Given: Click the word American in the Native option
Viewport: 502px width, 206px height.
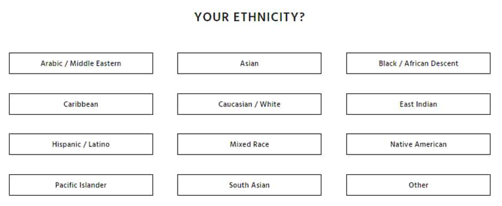Looking at the screenshot, I should [432, 144].
